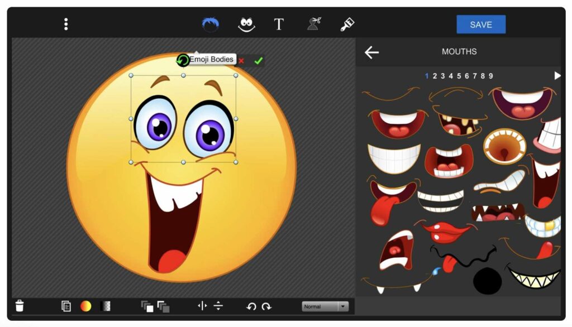Viewport: 572px width, 327px height.
Task: Open mouths page 2
Action: tap(435, 76)
